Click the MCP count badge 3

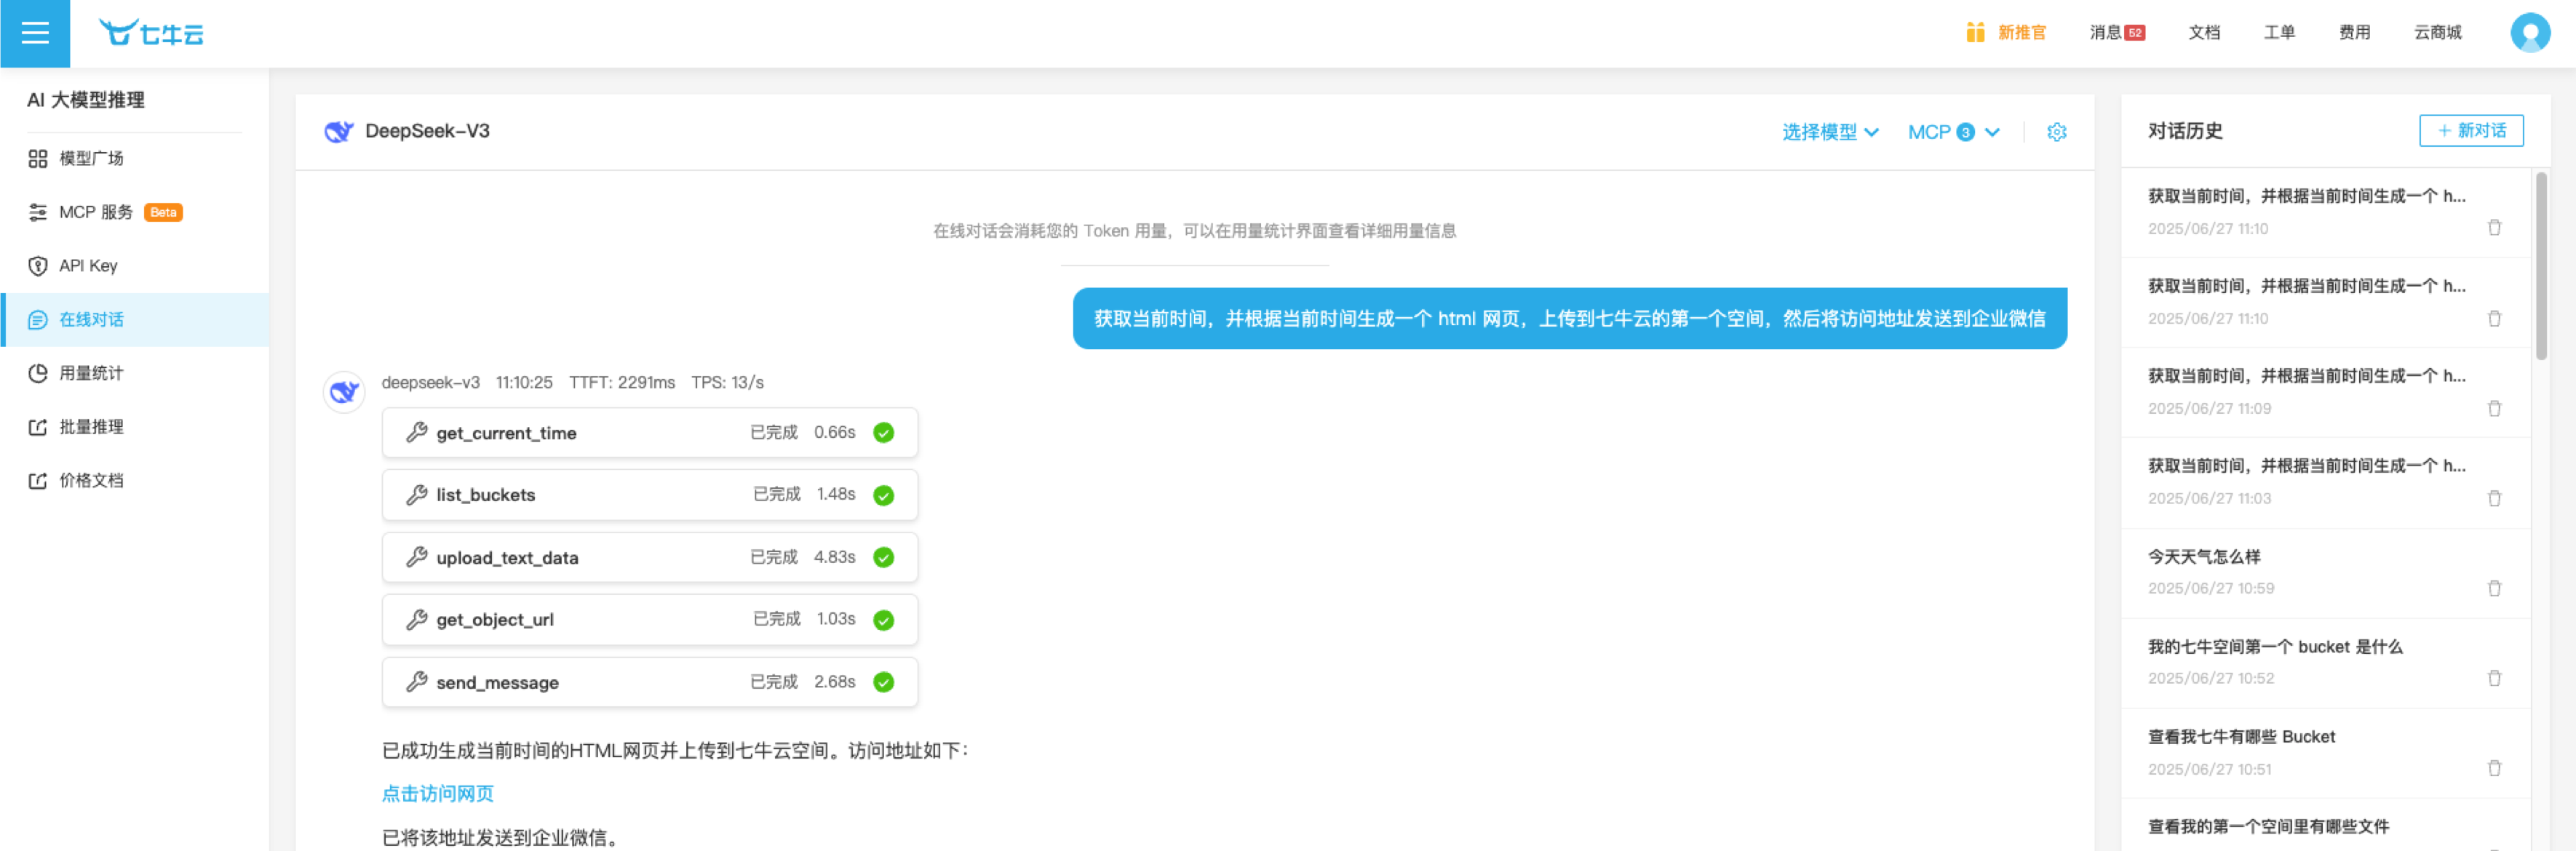pyautogui.click(x=1965, y=132)
